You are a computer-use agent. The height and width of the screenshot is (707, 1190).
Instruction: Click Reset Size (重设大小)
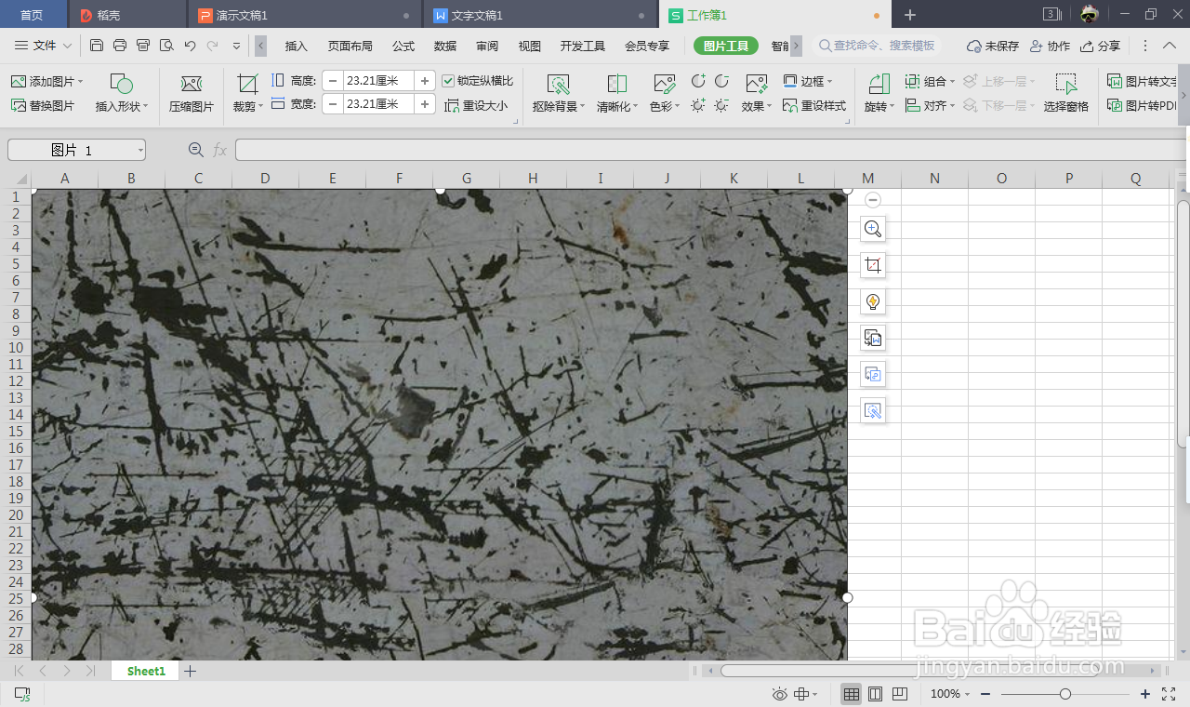click(x=476, y=106)
